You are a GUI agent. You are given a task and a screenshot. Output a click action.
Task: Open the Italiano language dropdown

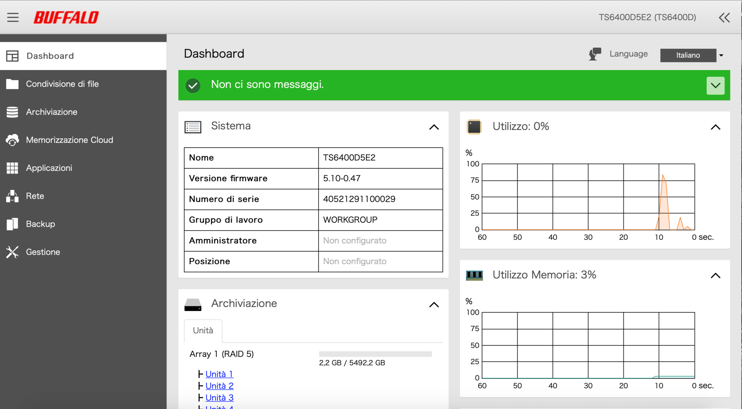[688, 55]
